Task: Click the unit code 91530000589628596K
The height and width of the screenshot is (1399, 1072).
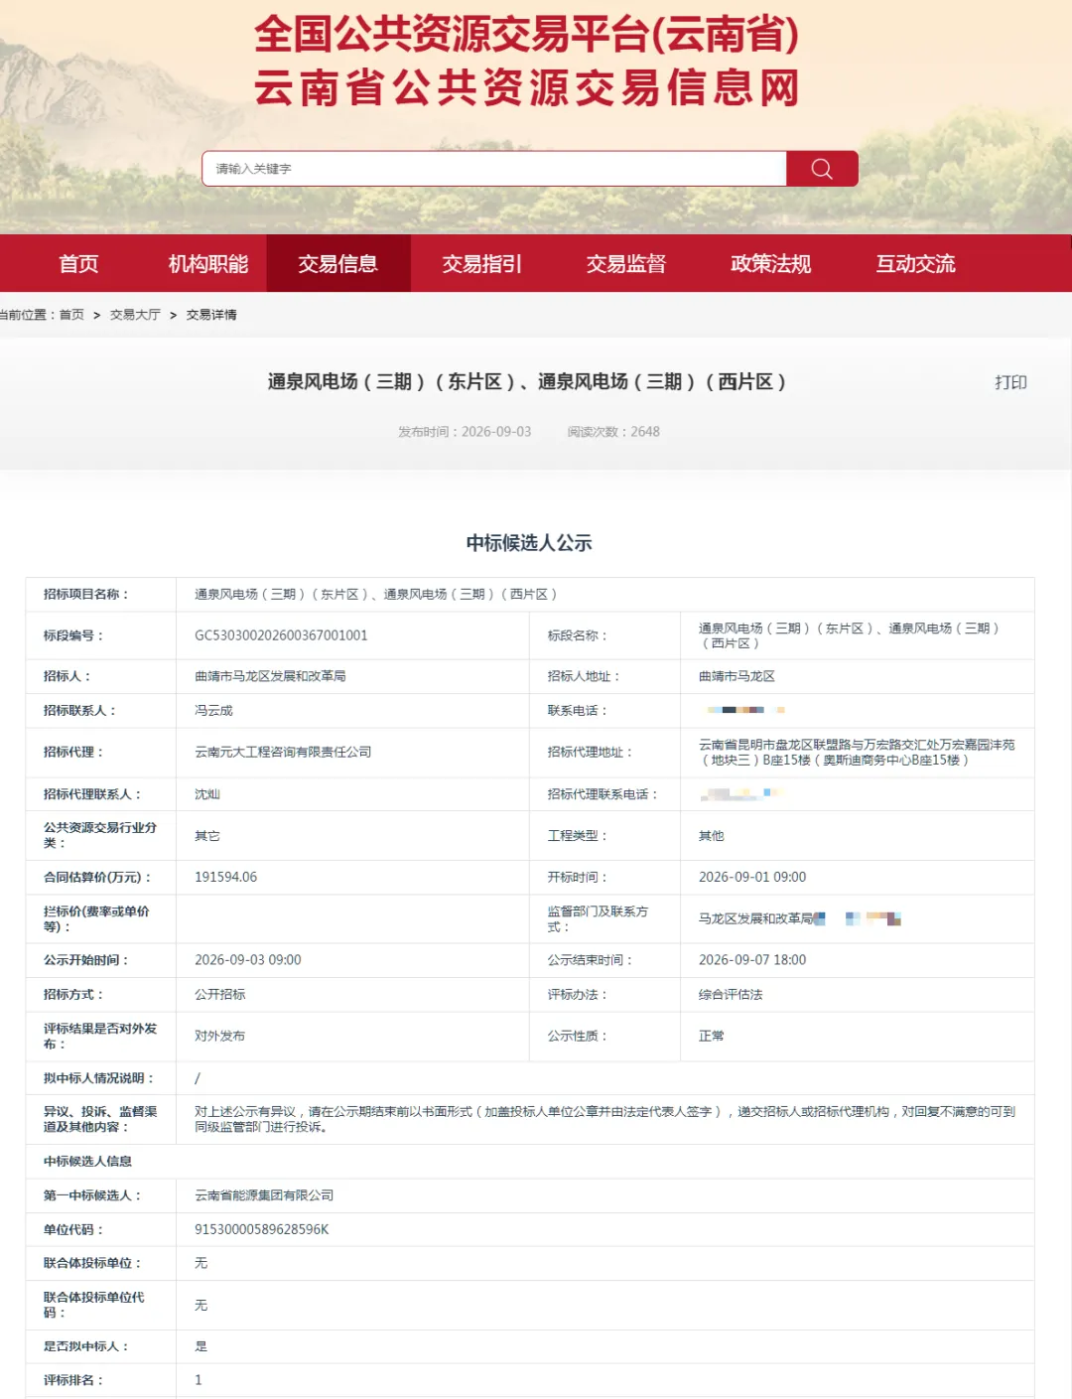Action: pyautogui.click(x=262, y=1229)
